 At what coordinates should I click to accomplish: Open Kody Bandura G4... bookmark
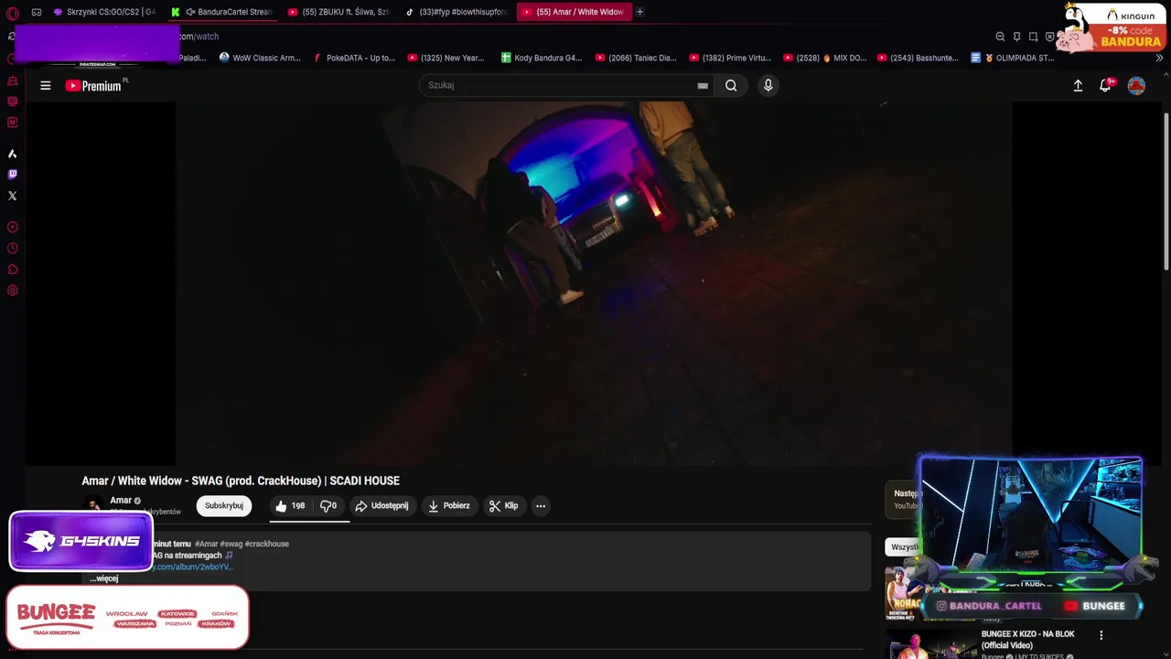pos(542,58)
